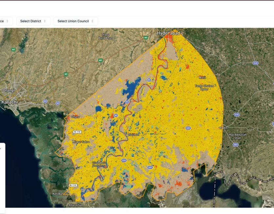Click the Matli town label
This screenshot has width=274, height=214.
tap(202, 77)
